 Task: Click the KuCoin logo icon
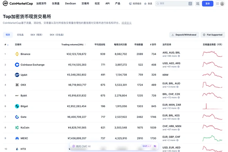click(x=17, y=128)
